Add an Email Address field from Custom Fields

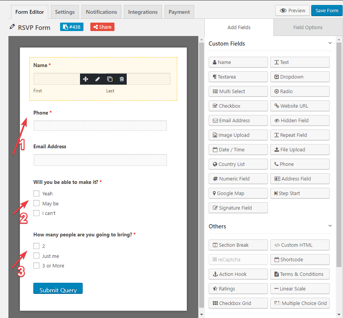click(x=238, y=120)
